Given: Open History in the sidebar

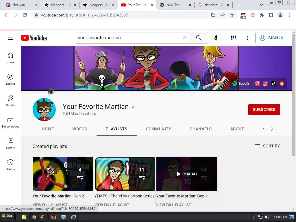Looking at the screenshot, I should (x=10, y=165).
